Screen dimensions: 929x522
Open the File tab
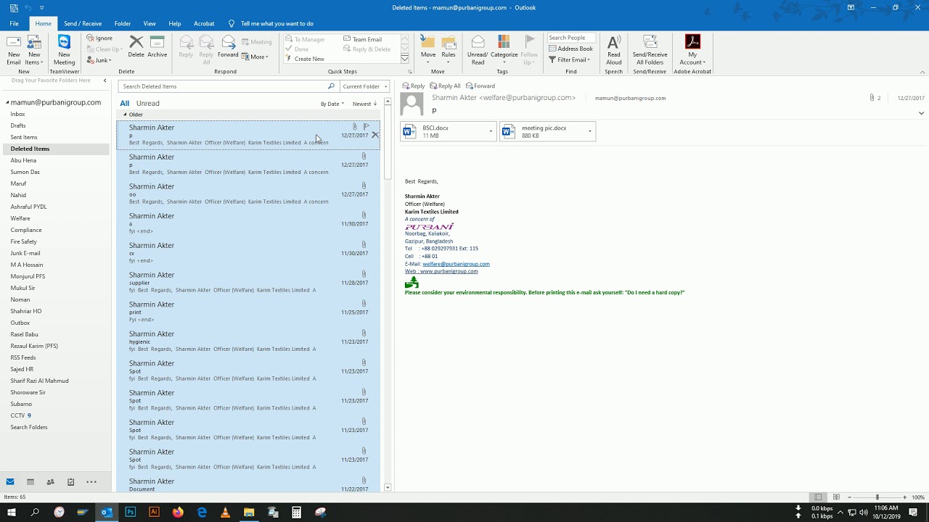14,23
